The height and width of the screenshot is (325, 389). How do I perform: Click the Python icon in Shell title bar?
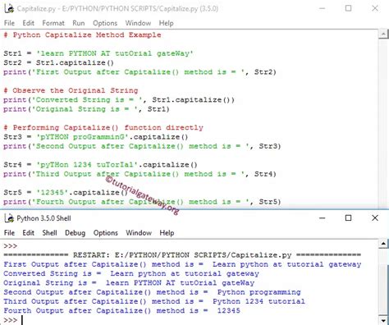coord(9,218)
